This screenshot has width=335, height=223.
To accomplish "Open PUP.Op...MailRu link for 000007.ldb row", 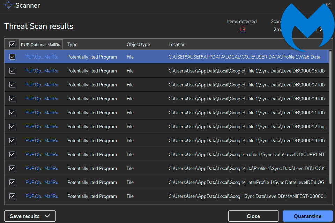I will (42, 85).
